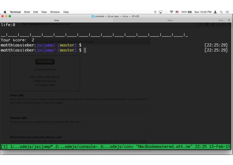
Task: Add a new terminal tab with plus
Action: click(229, 20)
